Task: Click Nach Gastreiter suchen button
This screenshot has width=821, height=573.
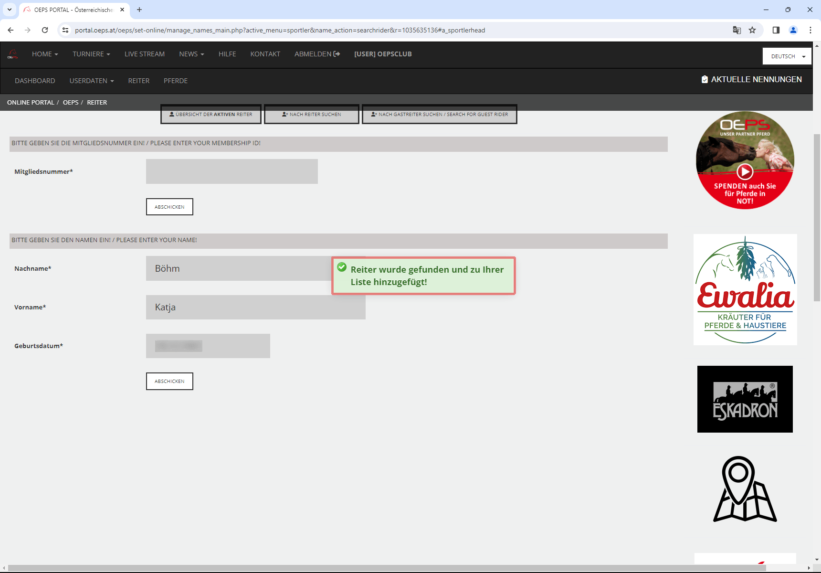Action: [439, 115]
